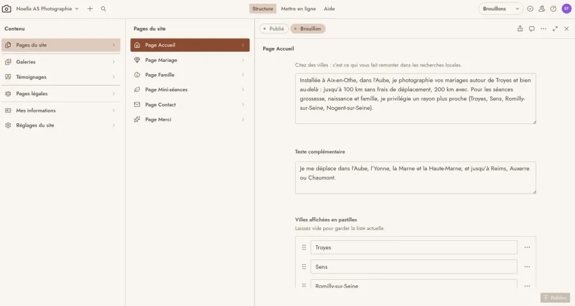Grab the drag handle for Sens

[304, 267]
